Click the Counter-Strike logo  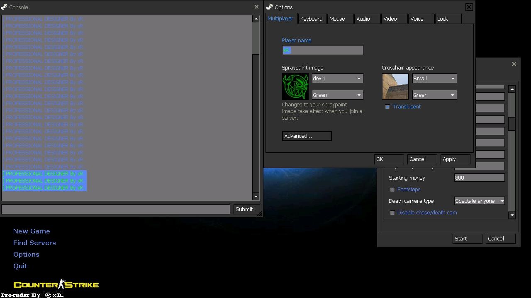coord(56,284)
